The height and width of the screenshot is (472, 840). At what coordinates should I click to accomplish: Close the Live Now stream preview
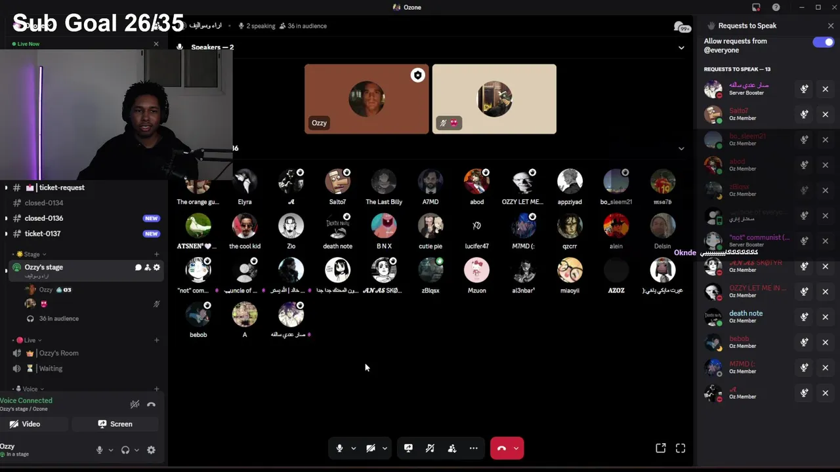(156, 44)
